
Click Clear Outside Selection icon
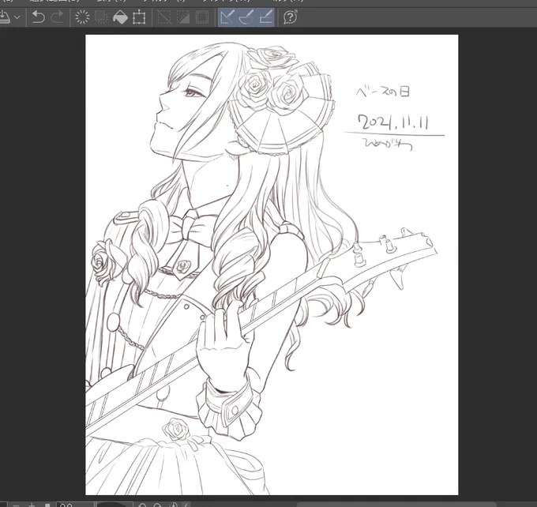pos(101,17)
